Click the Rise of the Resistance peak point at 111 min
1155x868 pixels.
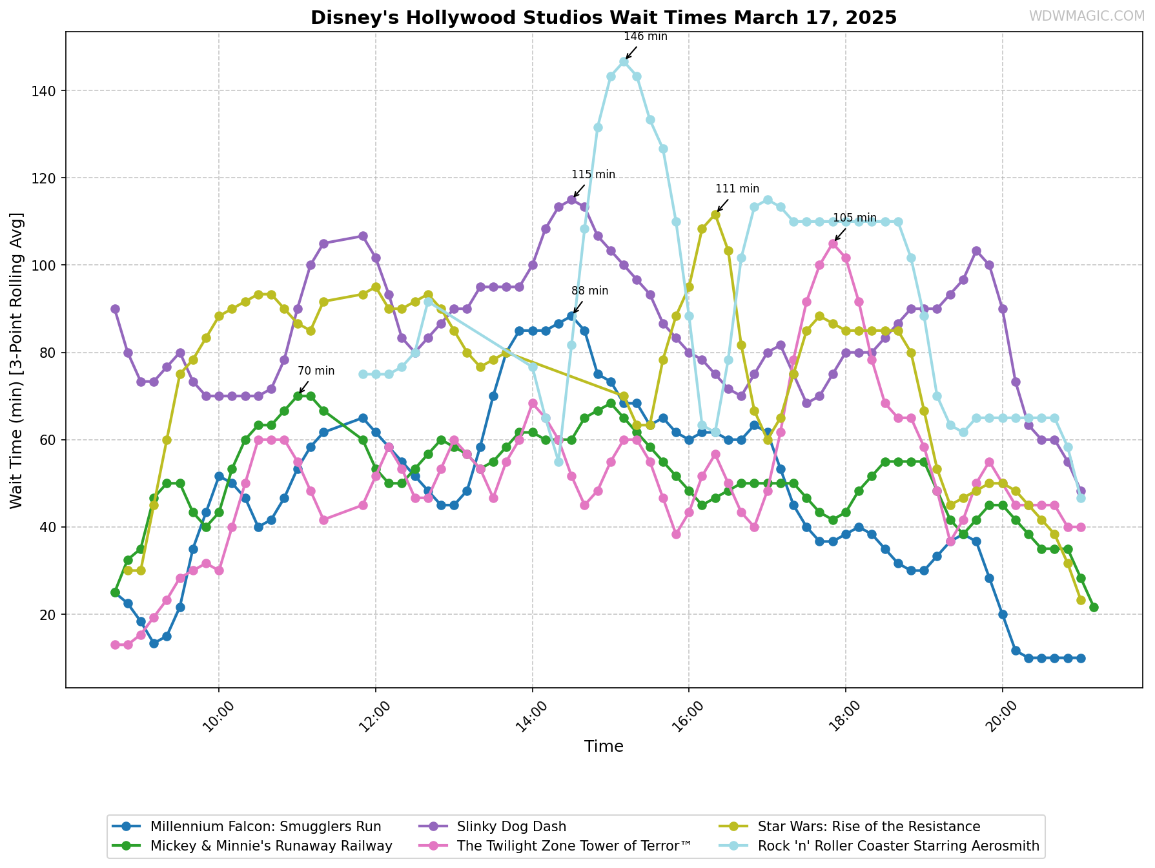click(x=715, y=214)
